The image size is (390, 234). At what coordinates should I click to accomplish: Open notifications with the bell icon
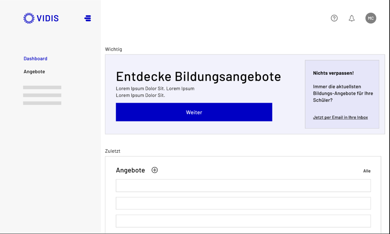tap(352, 18)
